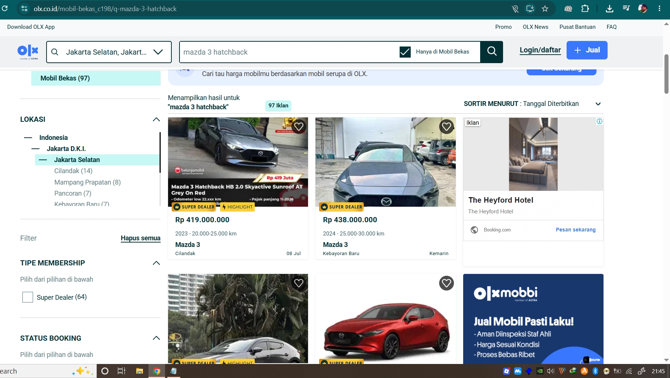670x378 pixels.
Task: Open FAQ in the top menu
Action: click(x=612, y=27)
